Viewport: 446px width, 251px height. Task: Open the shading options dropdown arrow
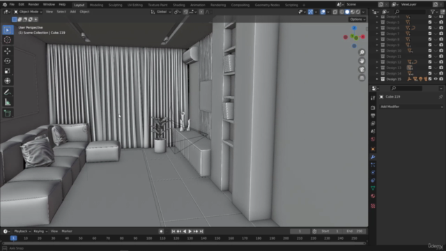pos(364,12)
